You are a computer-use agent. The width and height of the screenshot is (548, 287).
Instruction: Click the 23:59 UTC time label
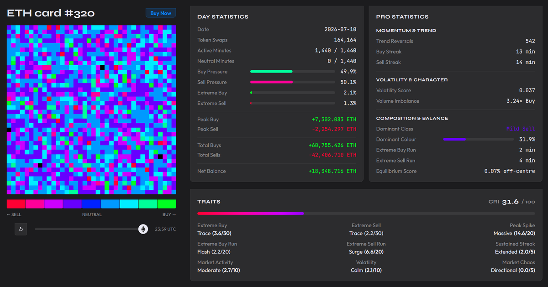165,229
